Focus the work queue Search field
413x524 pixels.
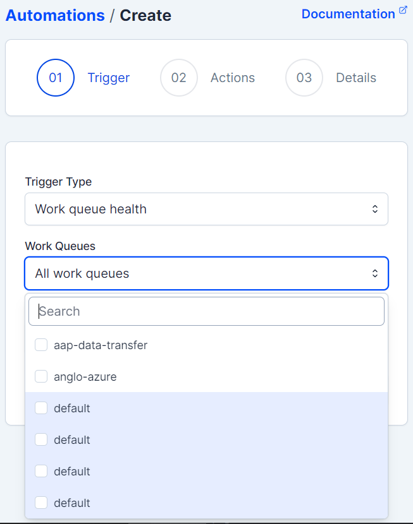[206, 311]
